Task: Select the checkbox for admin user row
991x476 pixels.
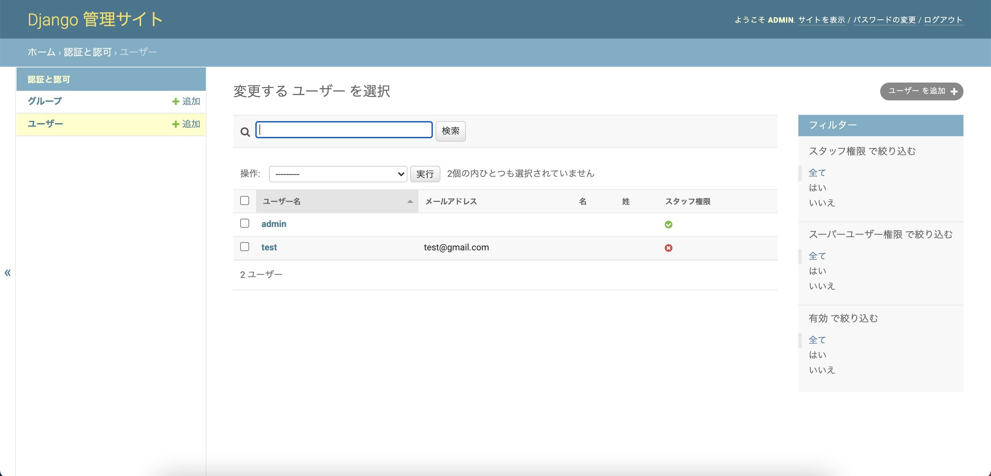Action: (x=244, y=223)
